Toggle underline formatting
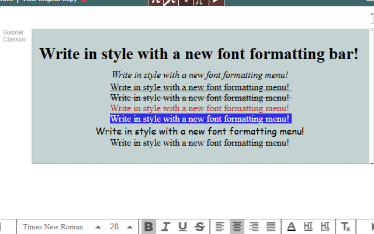Viewport: 374px width, 234px height. 182,227
